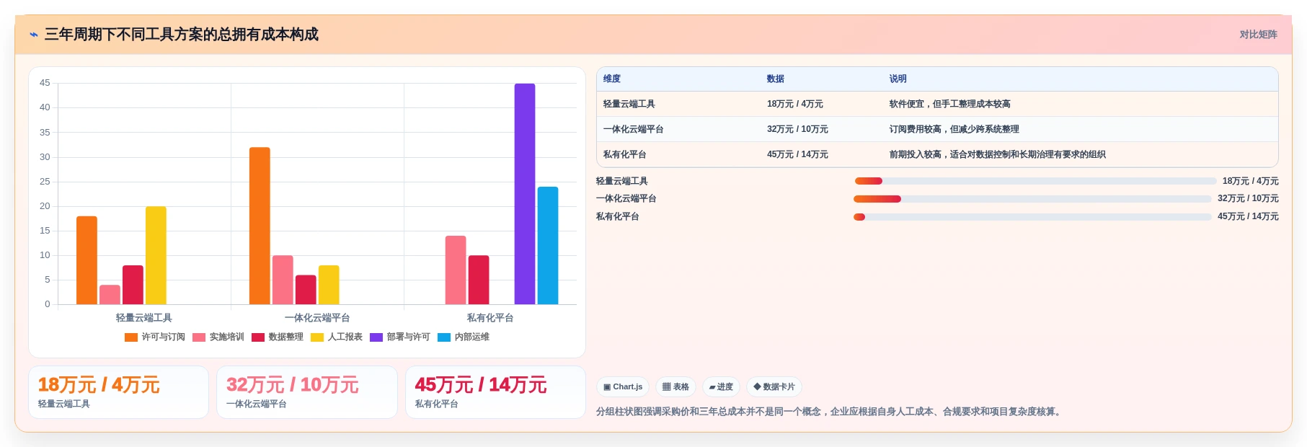Open the 45万元 / 14万元 data card
Screen dimensions: 1307x447
pyautogui.click(x=495, y=392)
